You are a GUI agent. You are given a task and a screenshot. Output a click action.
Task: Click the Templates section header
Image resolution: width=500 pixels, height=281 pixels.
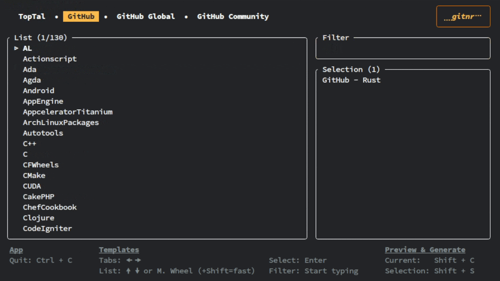pyautogui.click(x=119, y=249)
